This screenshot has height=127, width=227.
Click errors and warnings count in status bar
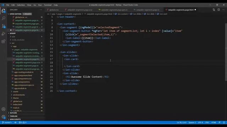23,122
